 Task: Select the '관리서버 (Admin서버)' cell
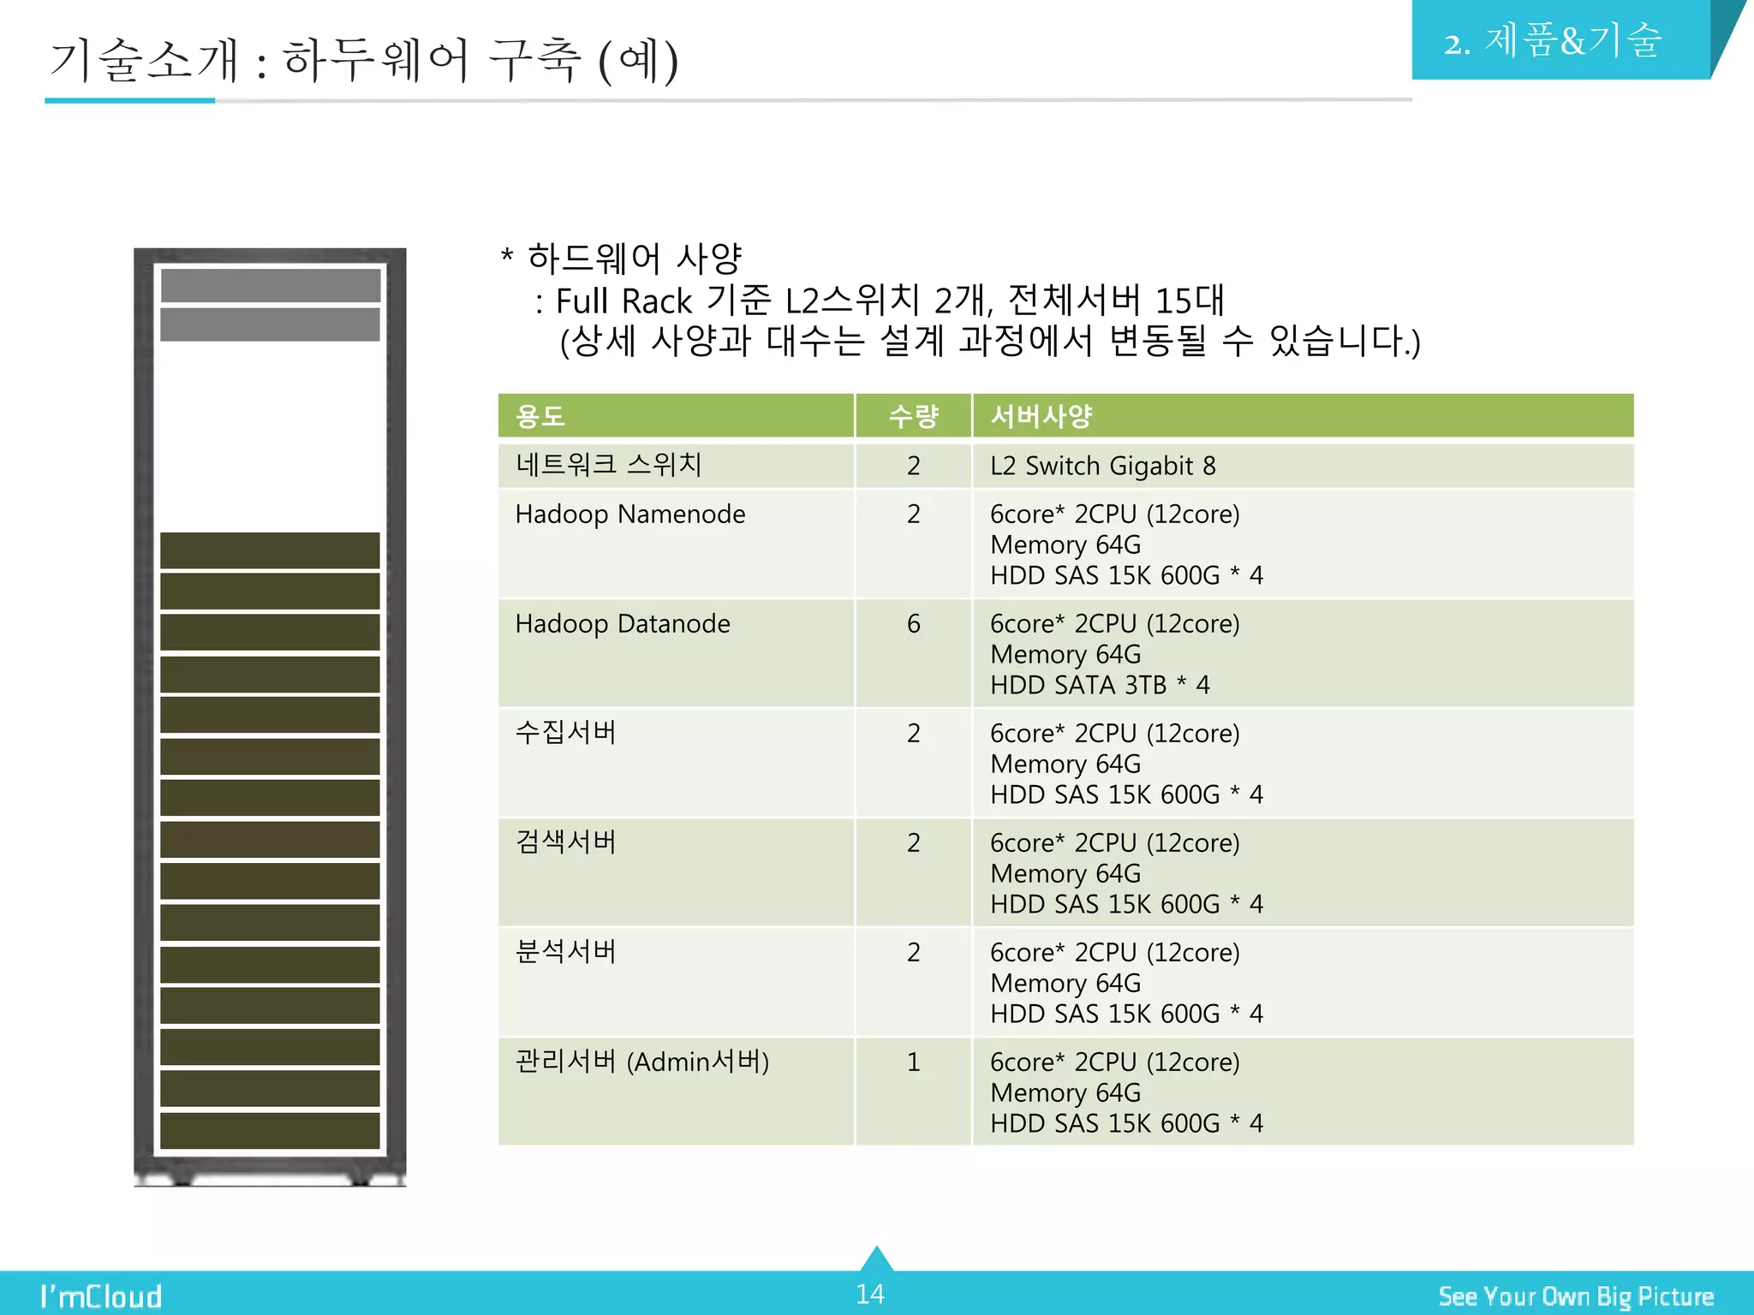tap(676, 1091)
